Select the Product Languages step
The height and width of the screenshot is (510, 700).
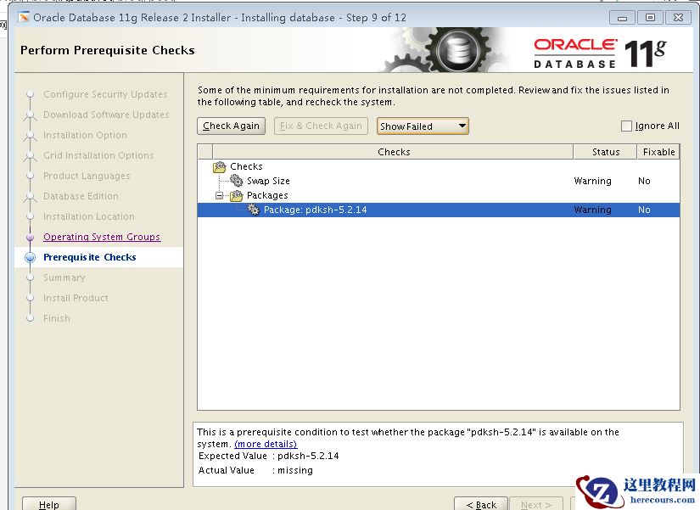point(87,176)
